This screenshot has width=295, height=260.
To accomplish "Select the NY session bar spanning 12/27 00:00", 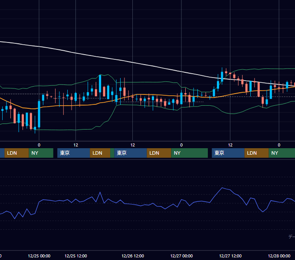I will [x=190, y=153].
